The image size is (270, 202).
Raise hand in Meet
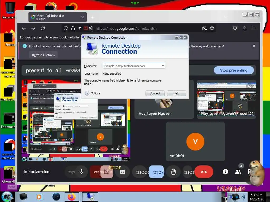point(173,172)
